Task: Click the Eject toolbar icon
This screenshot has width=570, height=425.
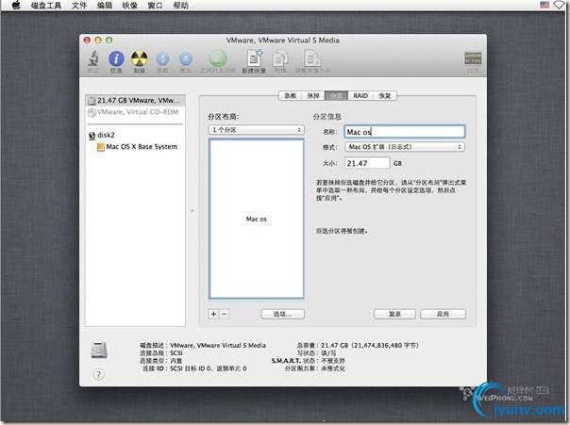Action: (x=186, y=58)
